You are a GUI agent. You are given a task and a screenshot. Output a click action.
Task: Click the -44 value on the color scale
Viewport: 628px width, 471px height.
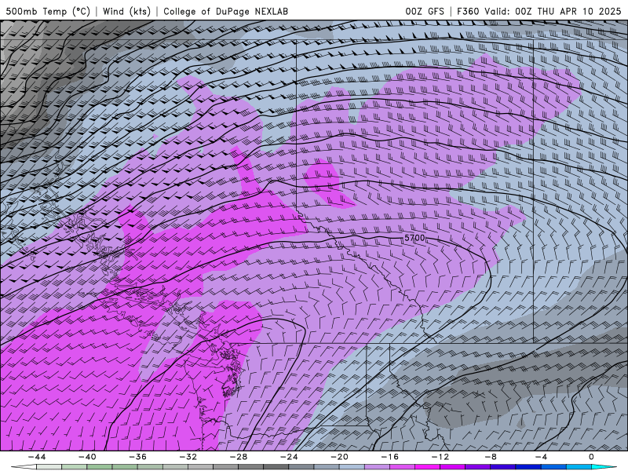(37, 457)
